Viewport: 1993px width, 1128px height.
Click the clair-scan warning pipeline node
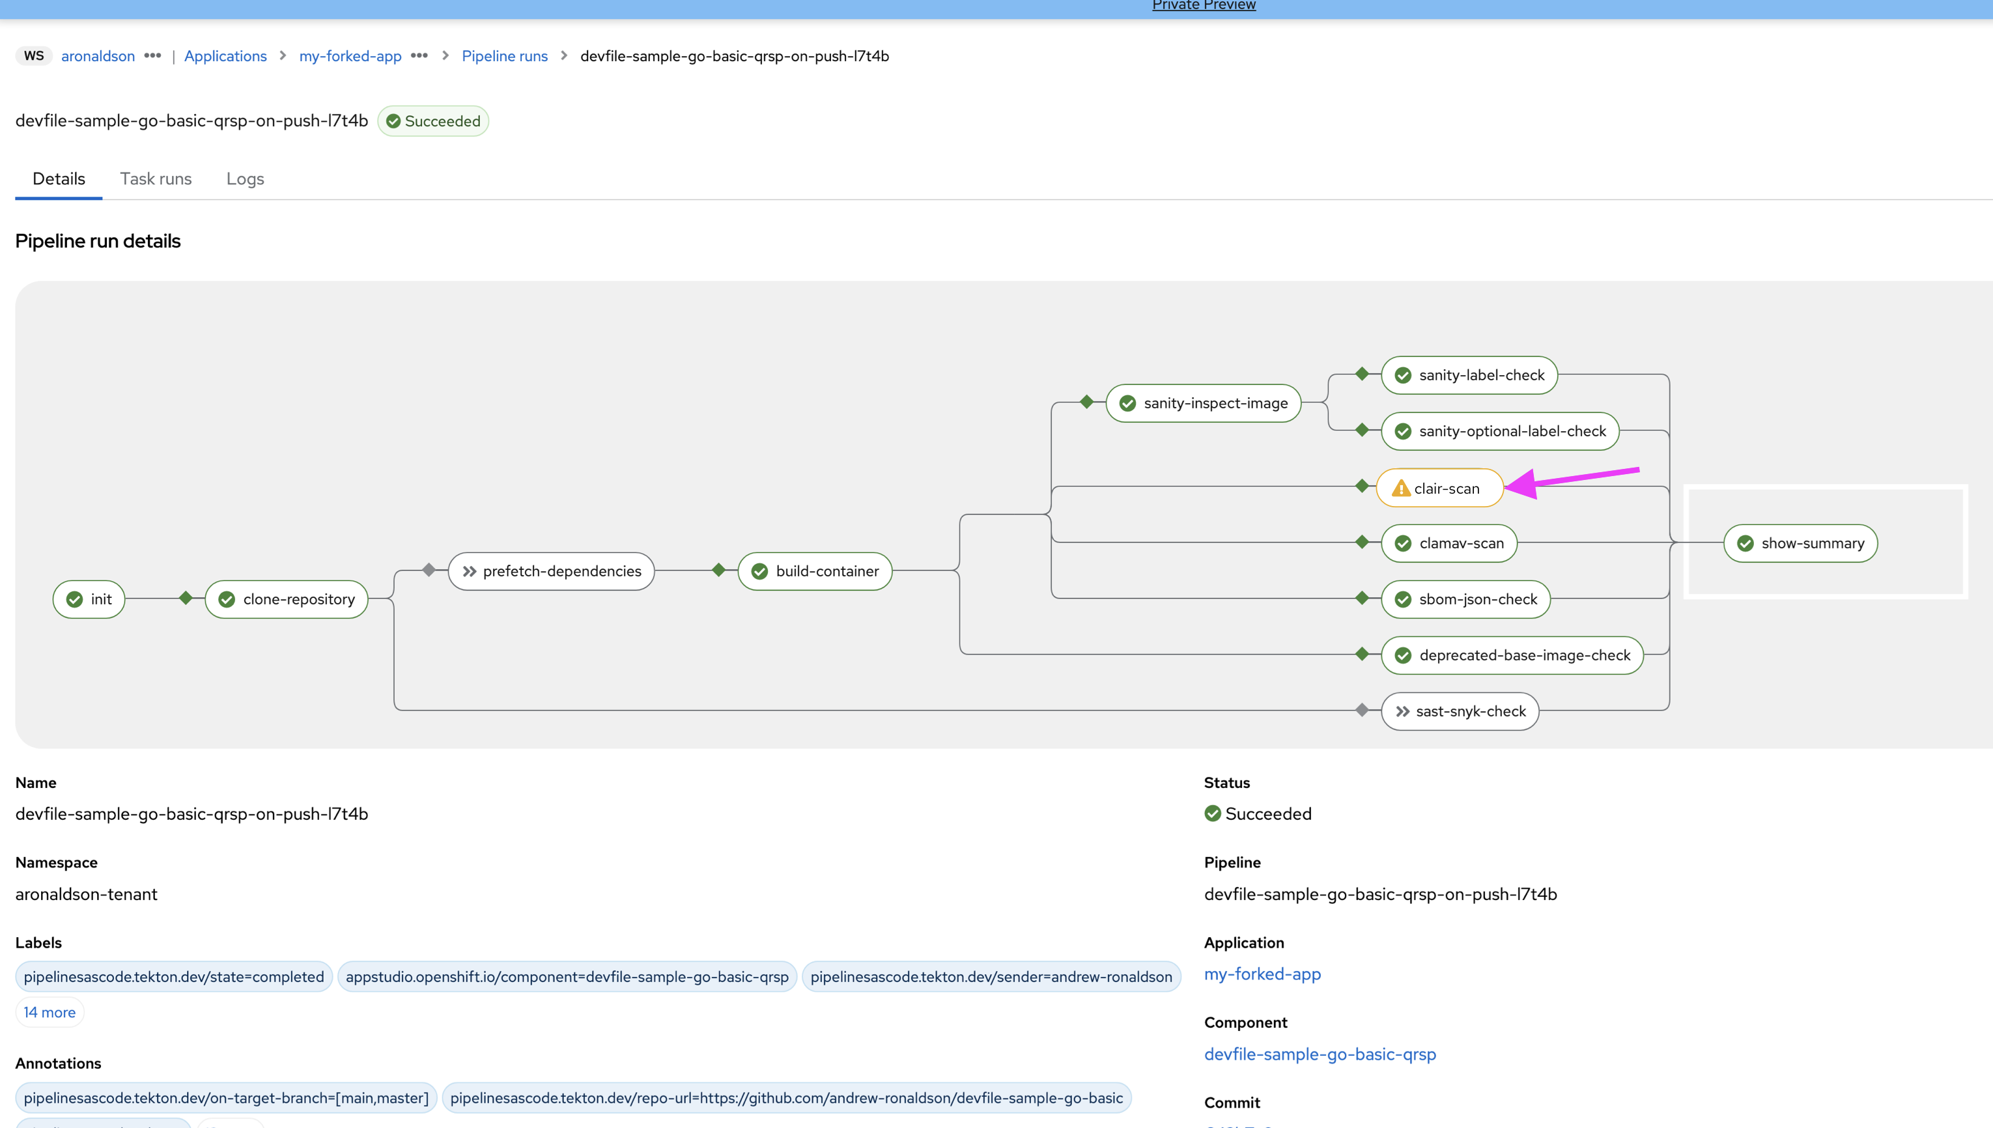pos(1439,488)
